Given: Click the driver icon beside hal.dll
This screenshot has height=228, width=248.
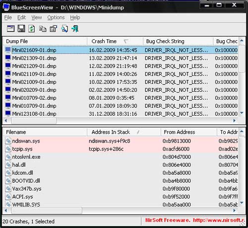Looking at the screenshot, I should pos(8,164).
